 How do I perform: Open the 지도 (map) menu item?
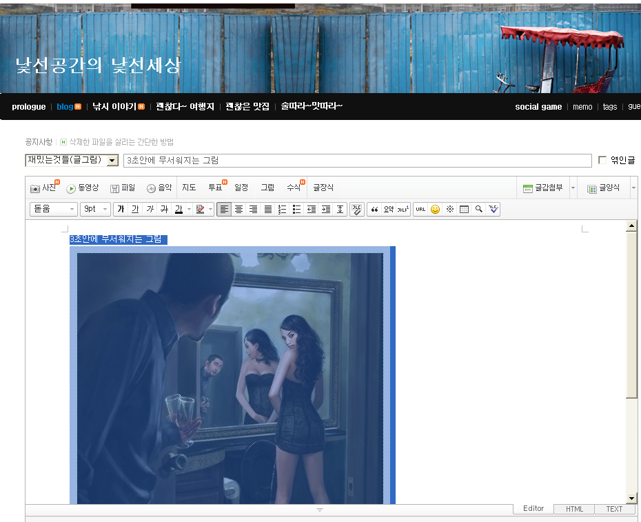(x=189, y=188)
